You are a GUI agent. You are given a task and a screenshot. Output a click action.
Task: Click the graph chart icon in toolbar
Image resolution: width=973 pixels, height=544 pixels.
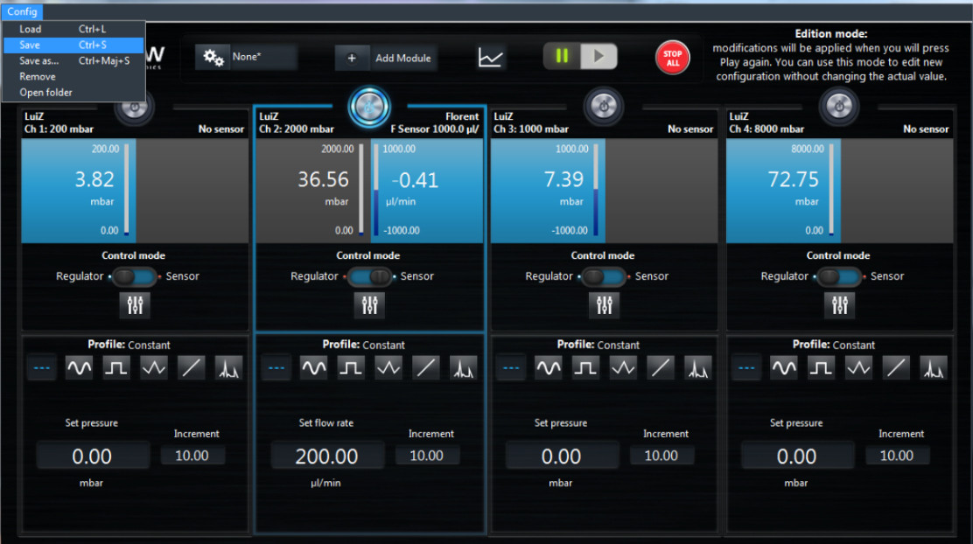click(491, 58)
